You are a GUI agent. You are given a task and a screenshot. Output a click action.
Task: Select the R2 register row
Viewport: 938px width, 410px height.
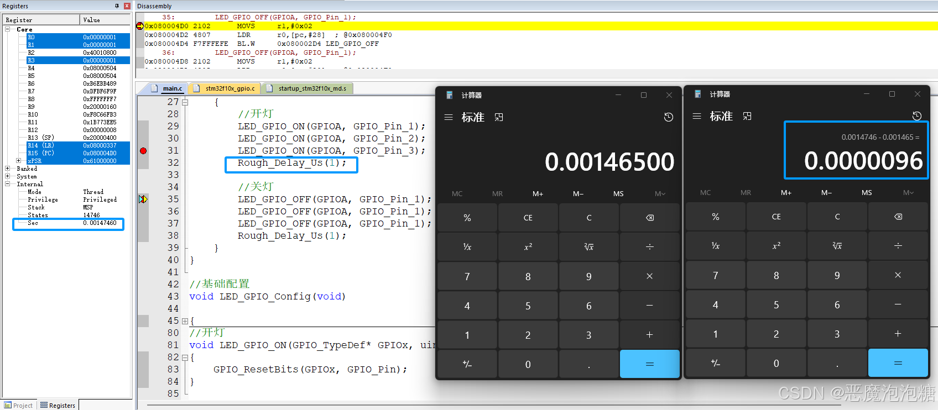[x=78, y=52]
